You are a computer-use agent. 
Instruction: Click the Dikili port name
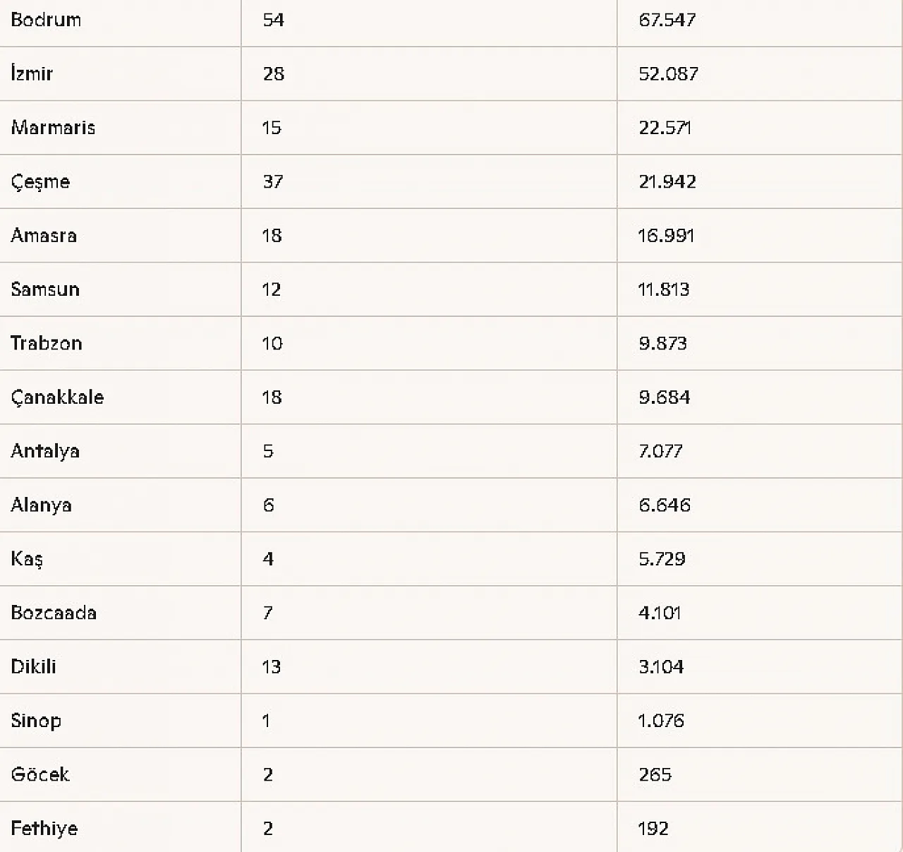tap(33, 667)
